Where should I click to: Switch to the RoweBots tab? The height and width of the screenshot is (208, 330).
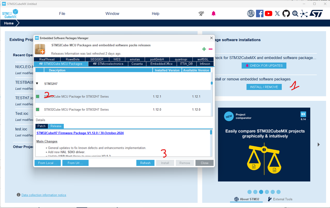tap(73, 59)
